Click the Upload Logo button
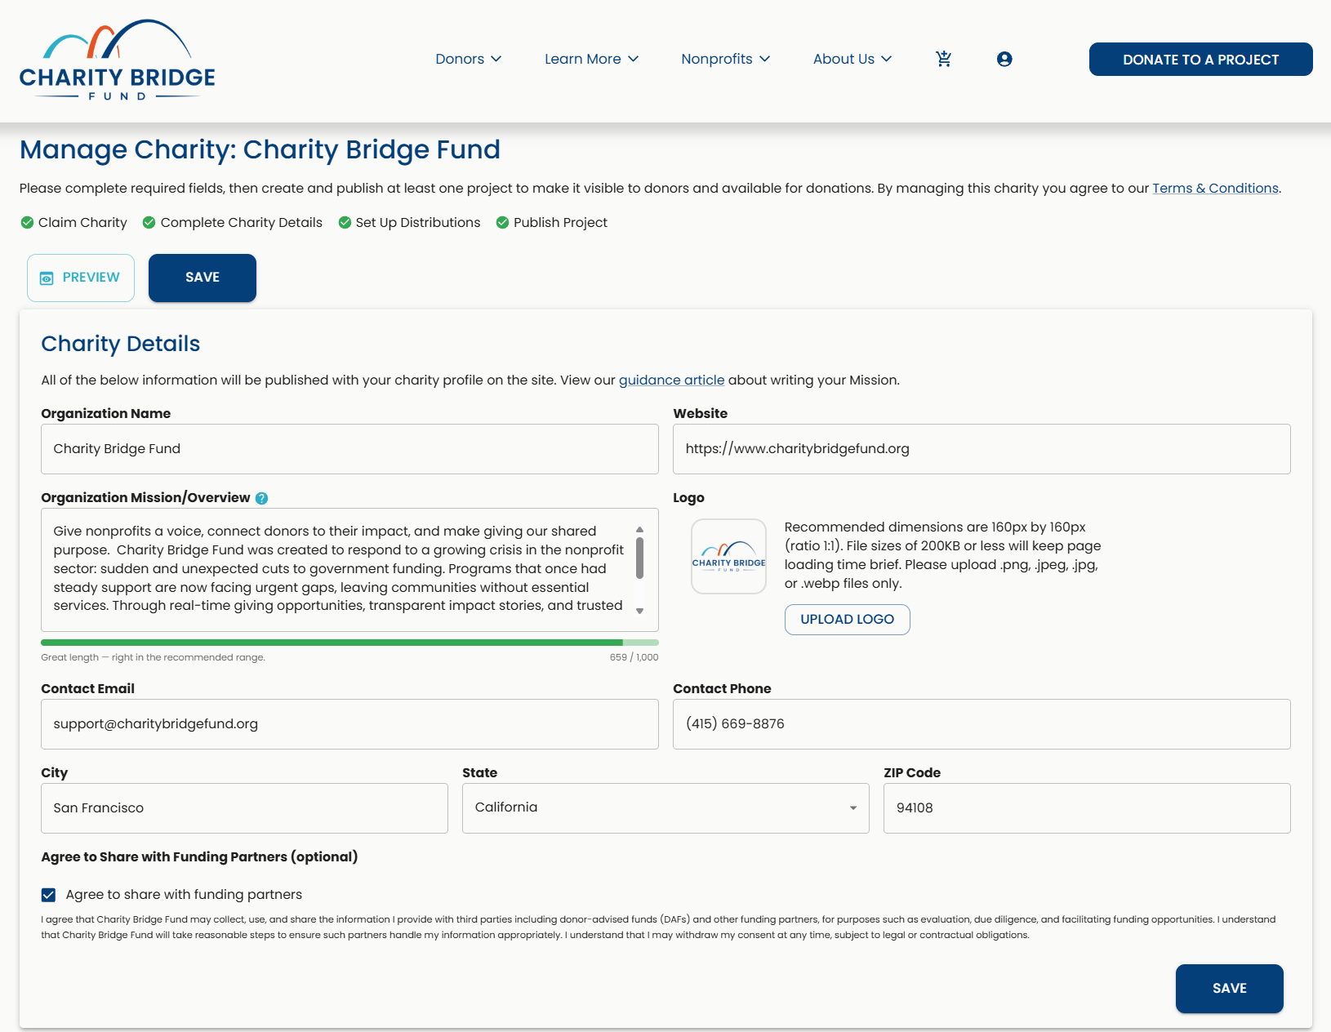1331x1032 pixels. click(847, 620)
